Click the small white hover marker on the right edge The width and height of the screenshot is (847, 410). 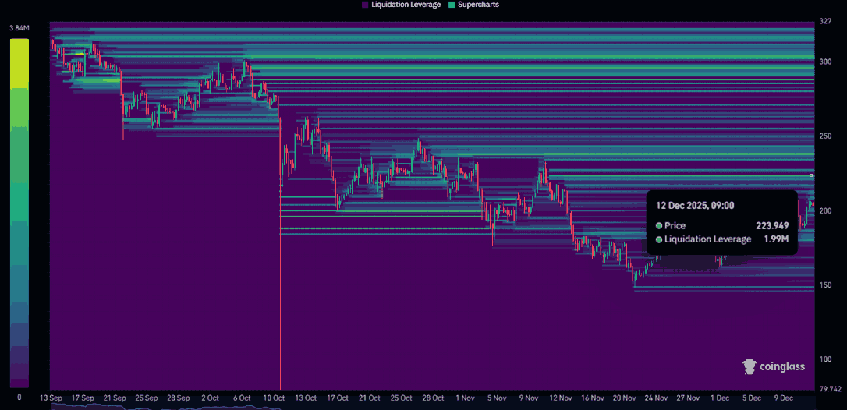811,176
